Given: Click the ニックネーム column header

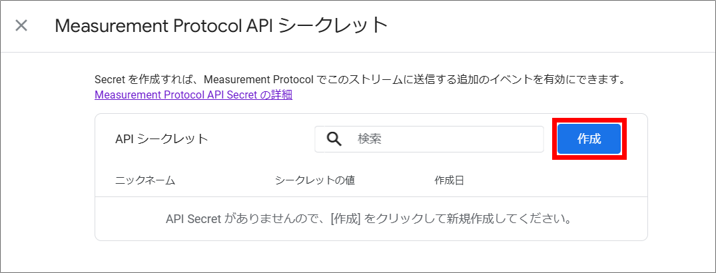Looking at the screenshot, I should click(x=145, y=180).
